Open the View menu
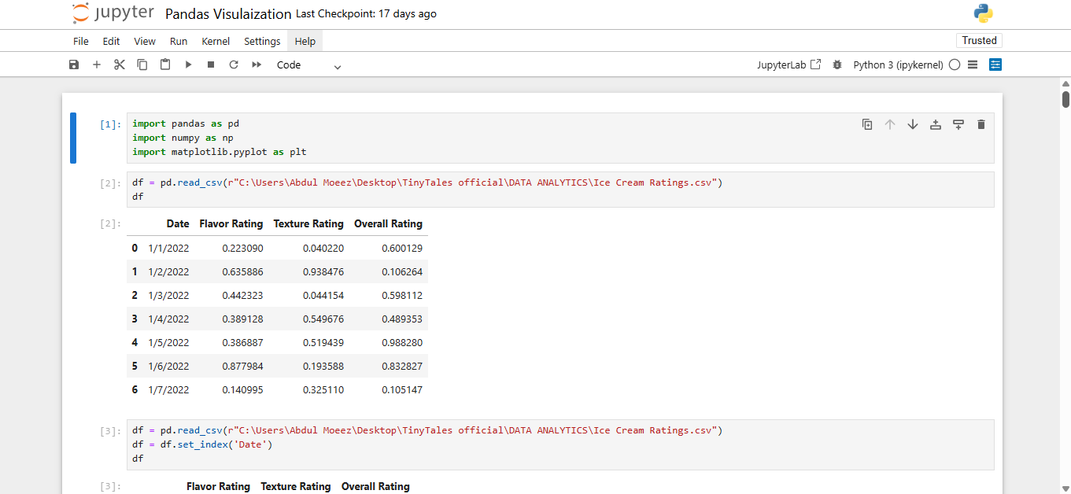1071x494 pixels. click(x=145, y=41)
